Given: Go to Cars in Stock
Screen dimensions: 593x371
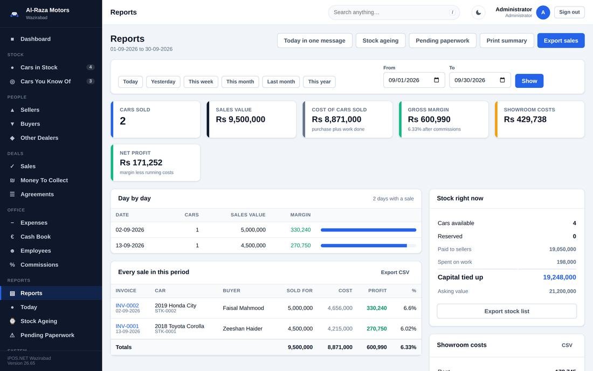Looking at the screenshot, I should click(x=51, y=67).
